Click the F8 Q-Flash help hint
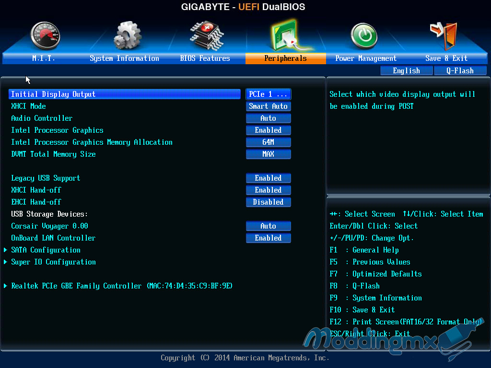Viewport: 491px width, 368px height. coord(354,286)
